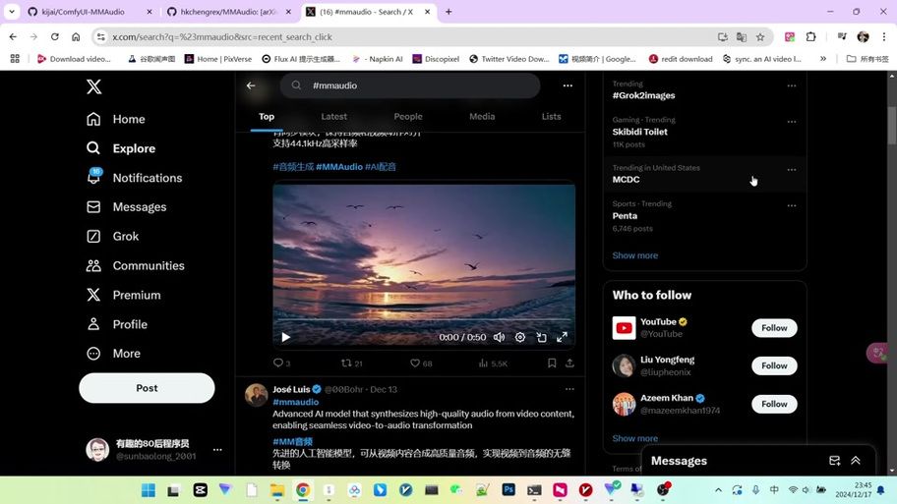Enter fullscreen on the sunset video

(x=562, y=337)
